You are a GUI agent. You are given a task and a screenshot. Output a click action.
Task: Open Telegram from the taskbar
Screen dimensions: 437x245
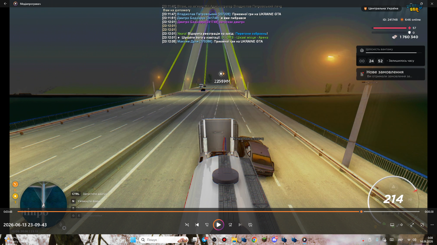(x=205, y=240)
